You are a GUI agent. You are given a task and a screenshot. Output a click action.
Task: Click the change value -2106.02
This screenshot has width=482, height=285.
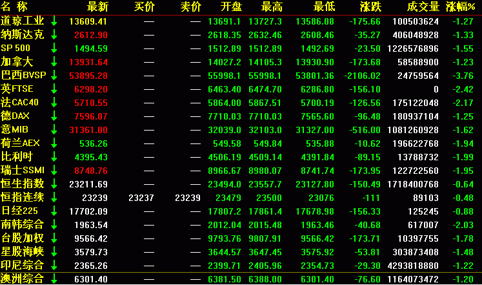[363, 76]
